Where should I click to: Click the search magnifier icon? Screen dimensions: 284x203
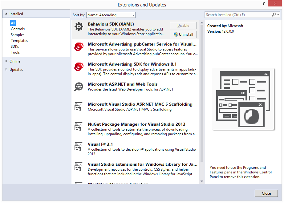(274, 14)
